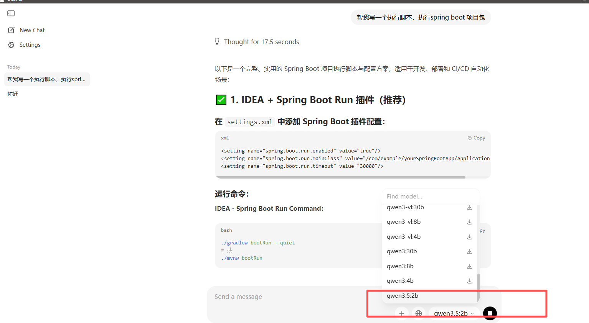Image resolution: width=589 pixels, height=323 pixels.
Task: Click the lightbulb icon beside Thought
Action: click(x=217, y=42)
